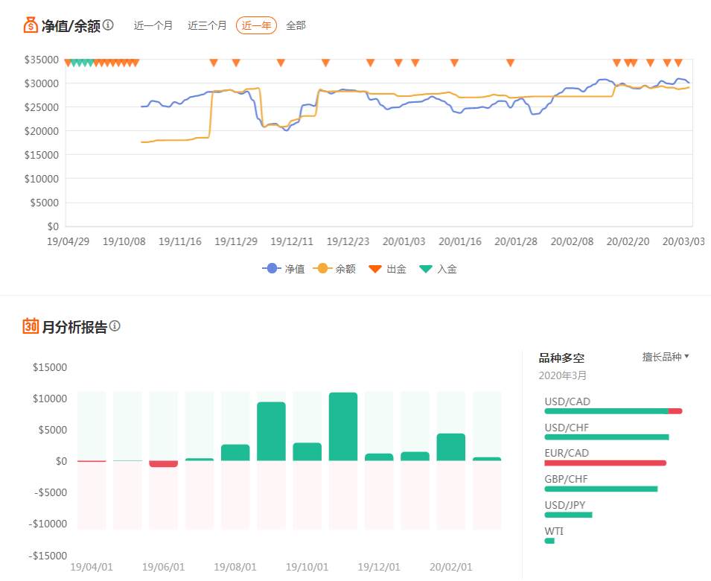Image resolution: width=711 pixels, height=581 pixels.
Task: Click the green bar for 19/09 profit
Action: pos(271,431)
